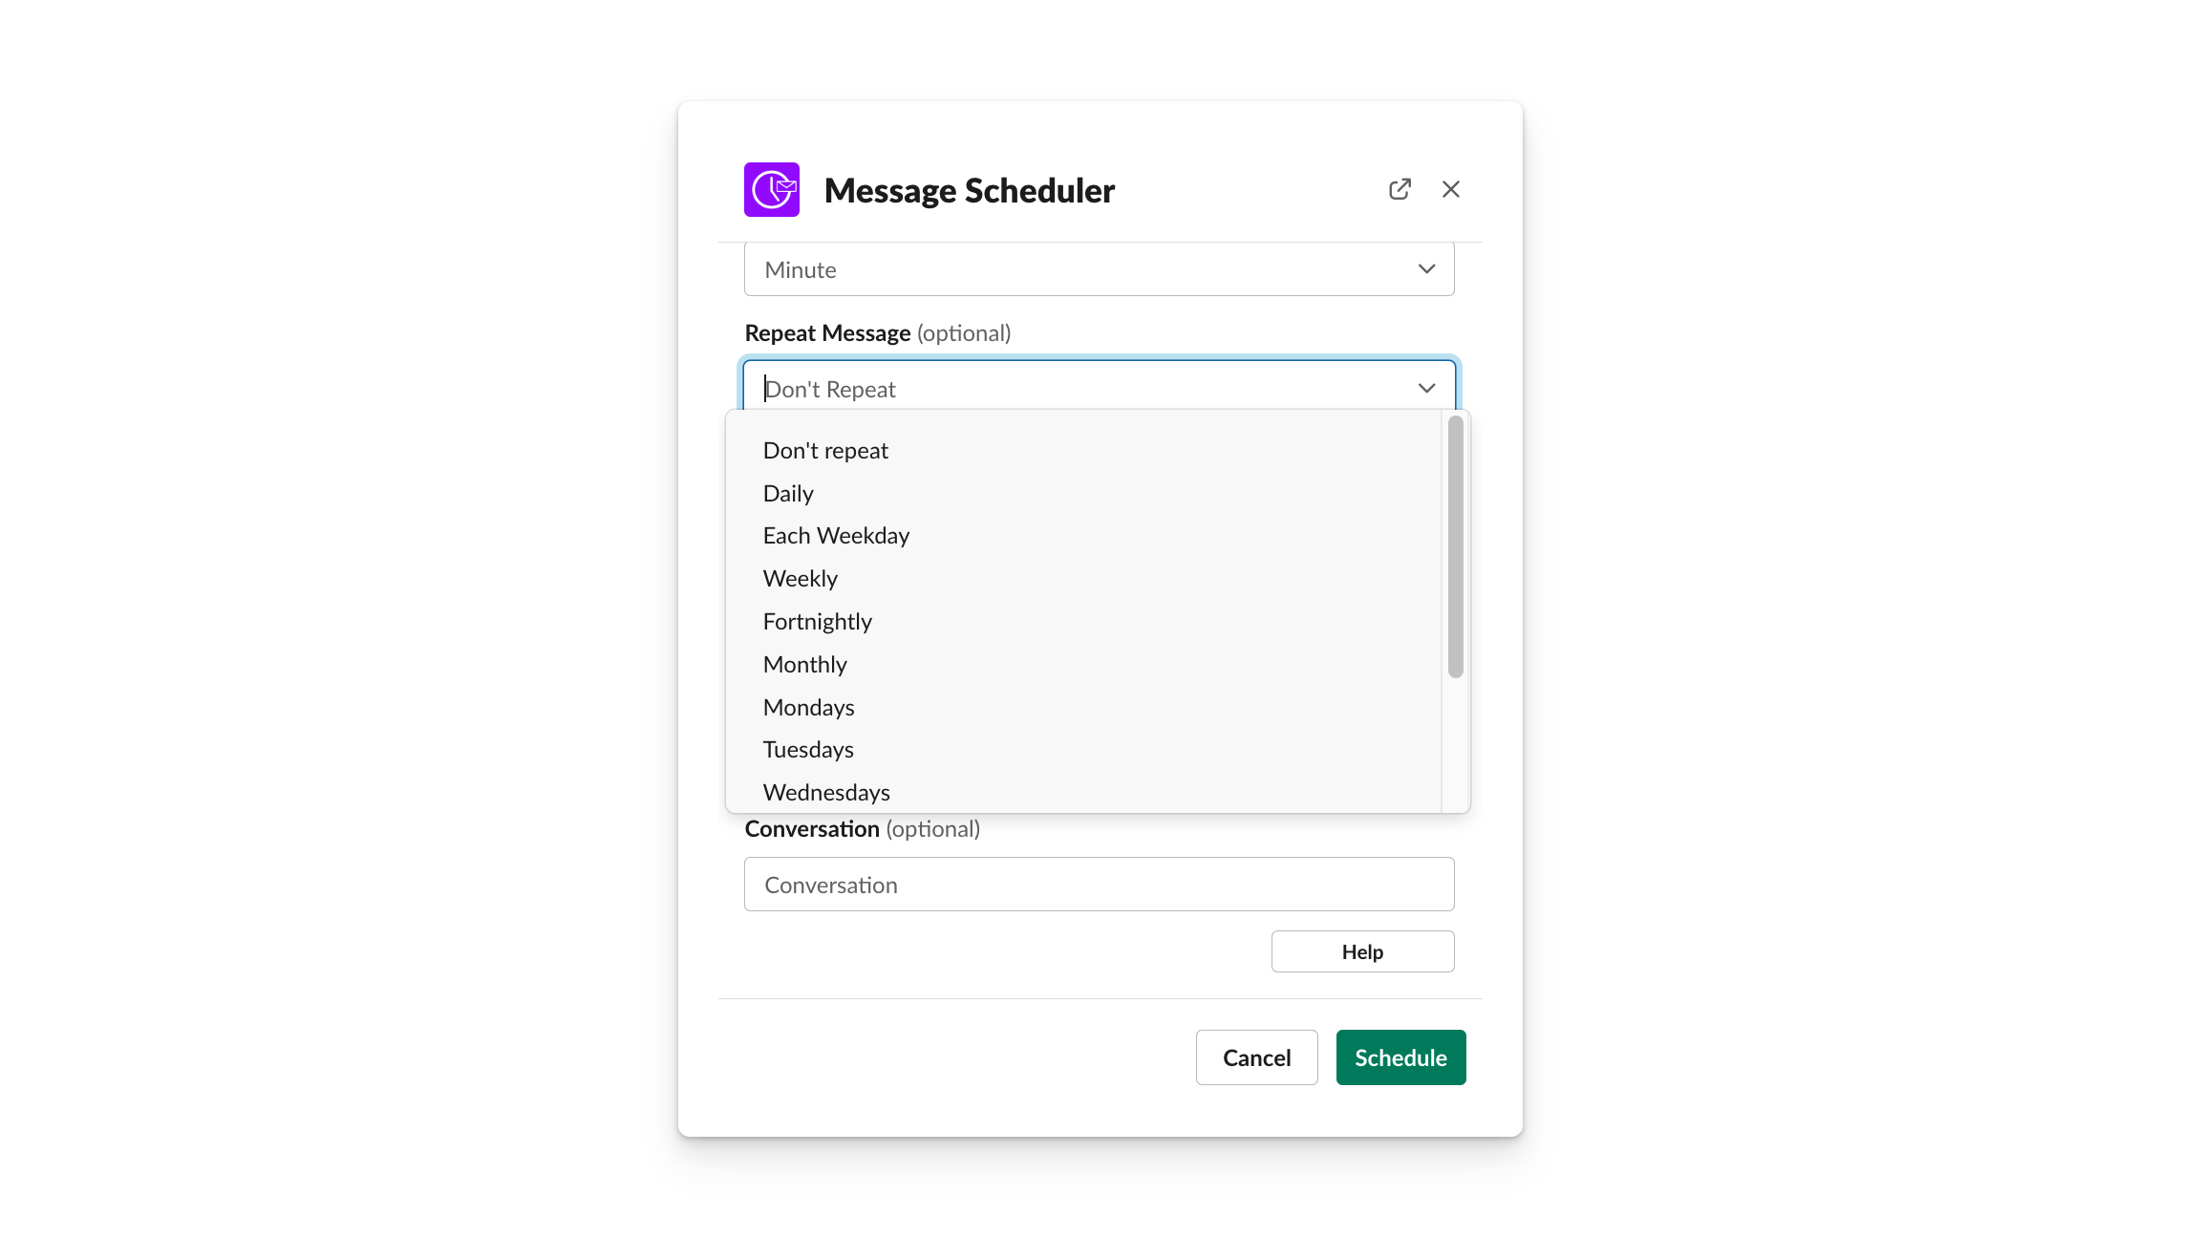Click the dropdown list scrollbar thumb
The image size is (2201, 1238).
tap(1455, 546)
